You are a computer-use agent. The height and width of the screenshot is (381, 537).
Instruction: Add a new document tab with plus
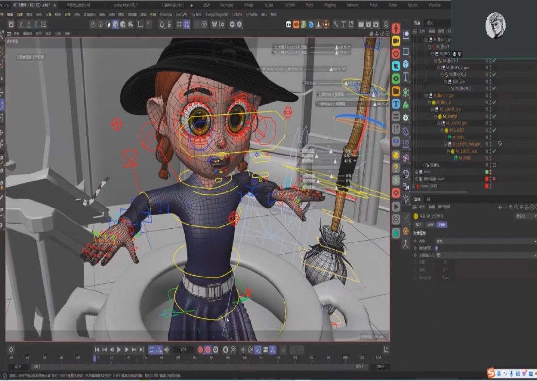pos(191,5)
